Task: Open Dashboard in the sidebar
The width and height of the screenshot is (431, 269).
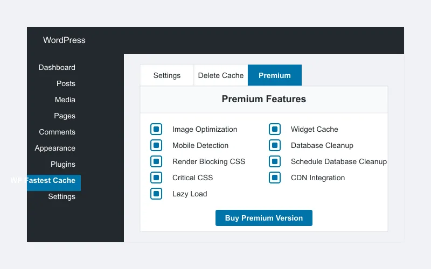Action: 57,67
